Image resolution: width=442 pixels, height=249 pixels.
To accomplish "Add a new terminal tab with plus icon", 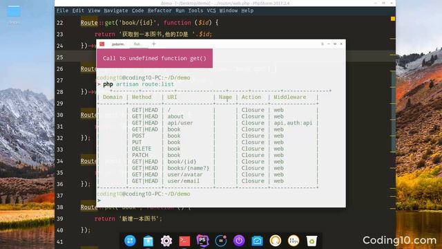I will click(154, 44).
